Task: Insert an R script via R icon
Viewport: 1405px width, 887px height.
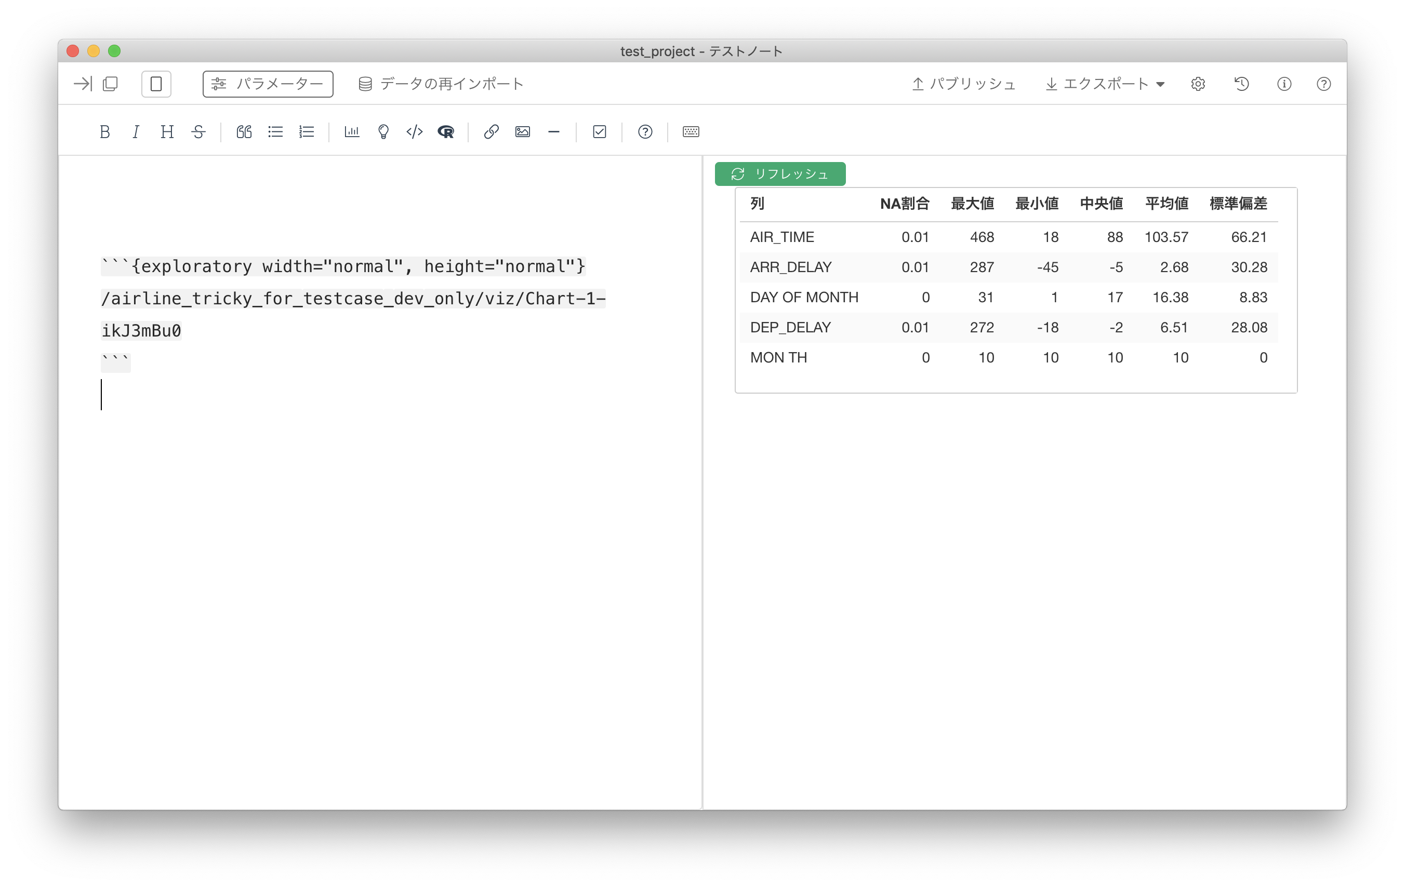Action: click(x=446, y=132)
